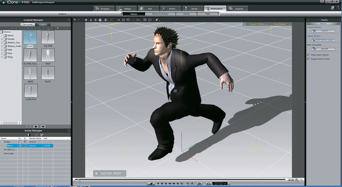Click the Edit Motion Layer button
The width and height of the screenshot is (342, 187).
324,40
